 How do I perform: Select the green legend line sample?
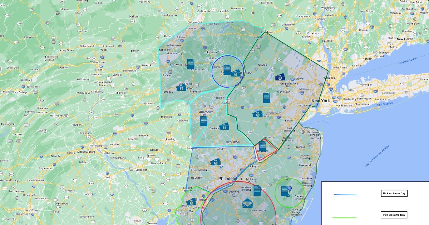pyautogui.click(x=345, y=217)
